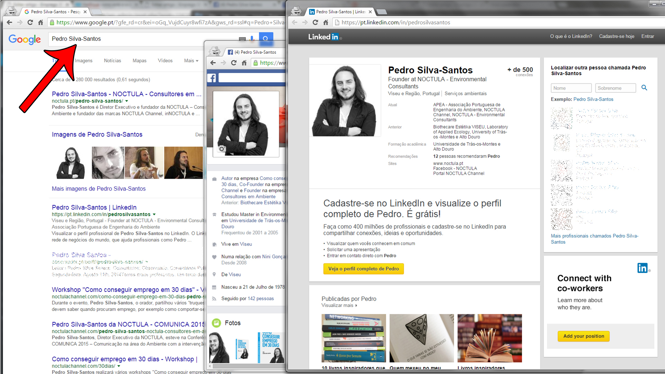The image size is (665, 374).
Task: Click the Google window back arrow
Action: (9, 23)
